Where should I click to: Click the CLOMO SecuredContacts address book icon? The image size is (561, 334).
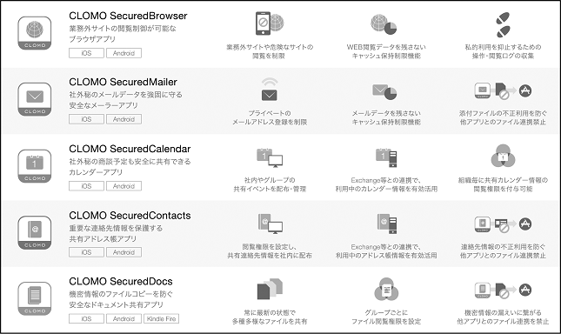(35, 232)
